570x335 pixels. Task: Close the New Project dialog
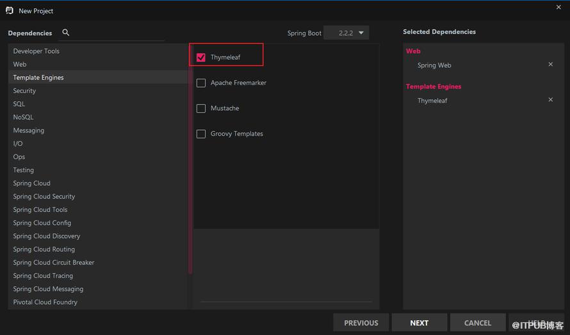[558, 7]
